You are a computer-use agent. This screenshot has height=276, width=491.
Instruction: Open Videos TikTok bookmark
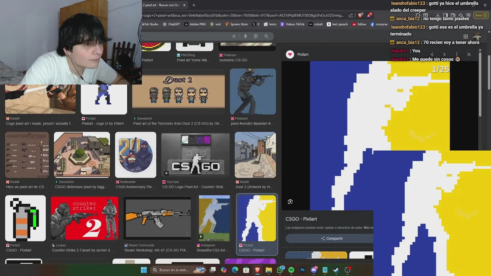click(292, 24)
